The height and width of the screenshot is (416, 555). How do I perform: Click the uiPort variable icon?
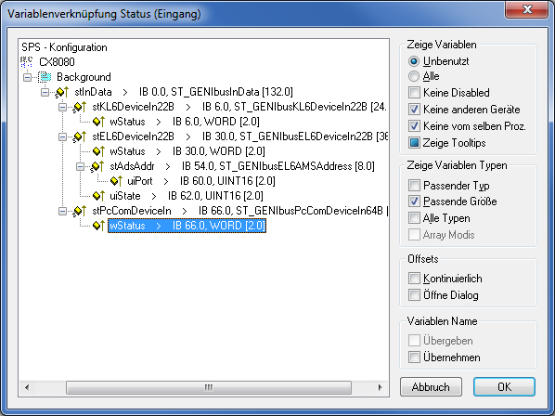[116, 181]
